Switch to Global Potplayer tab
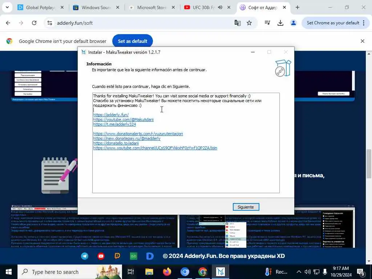Image resolution: width=372 pixels, height=279 pixels. 40,8
